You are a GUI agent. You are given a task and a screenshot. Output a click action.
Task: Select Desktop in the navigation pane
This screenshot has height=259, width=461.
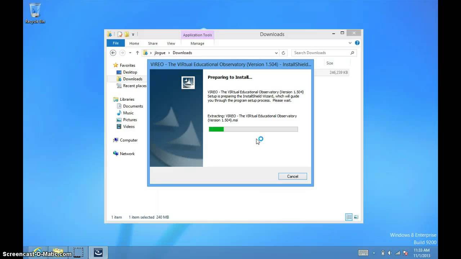126,72
